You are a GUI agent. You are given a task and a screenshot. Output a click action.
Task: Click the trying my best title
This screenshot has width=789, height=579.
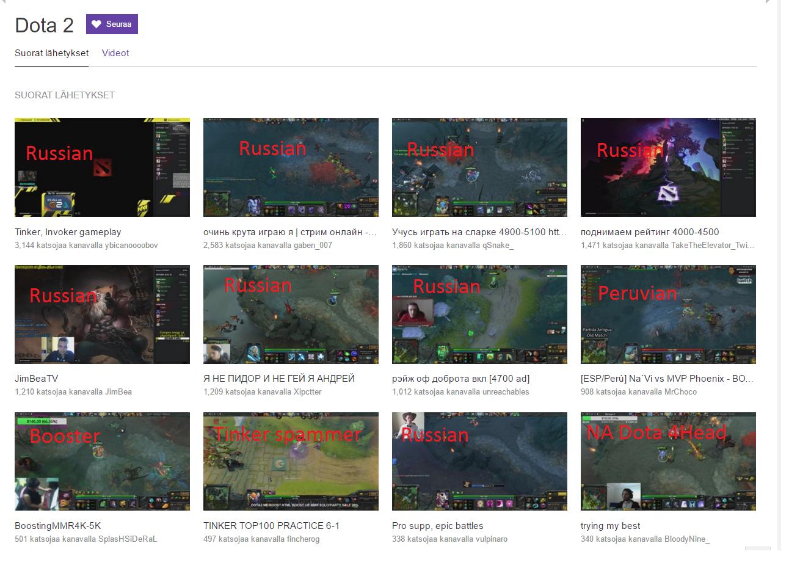click(x=610, y=526)
